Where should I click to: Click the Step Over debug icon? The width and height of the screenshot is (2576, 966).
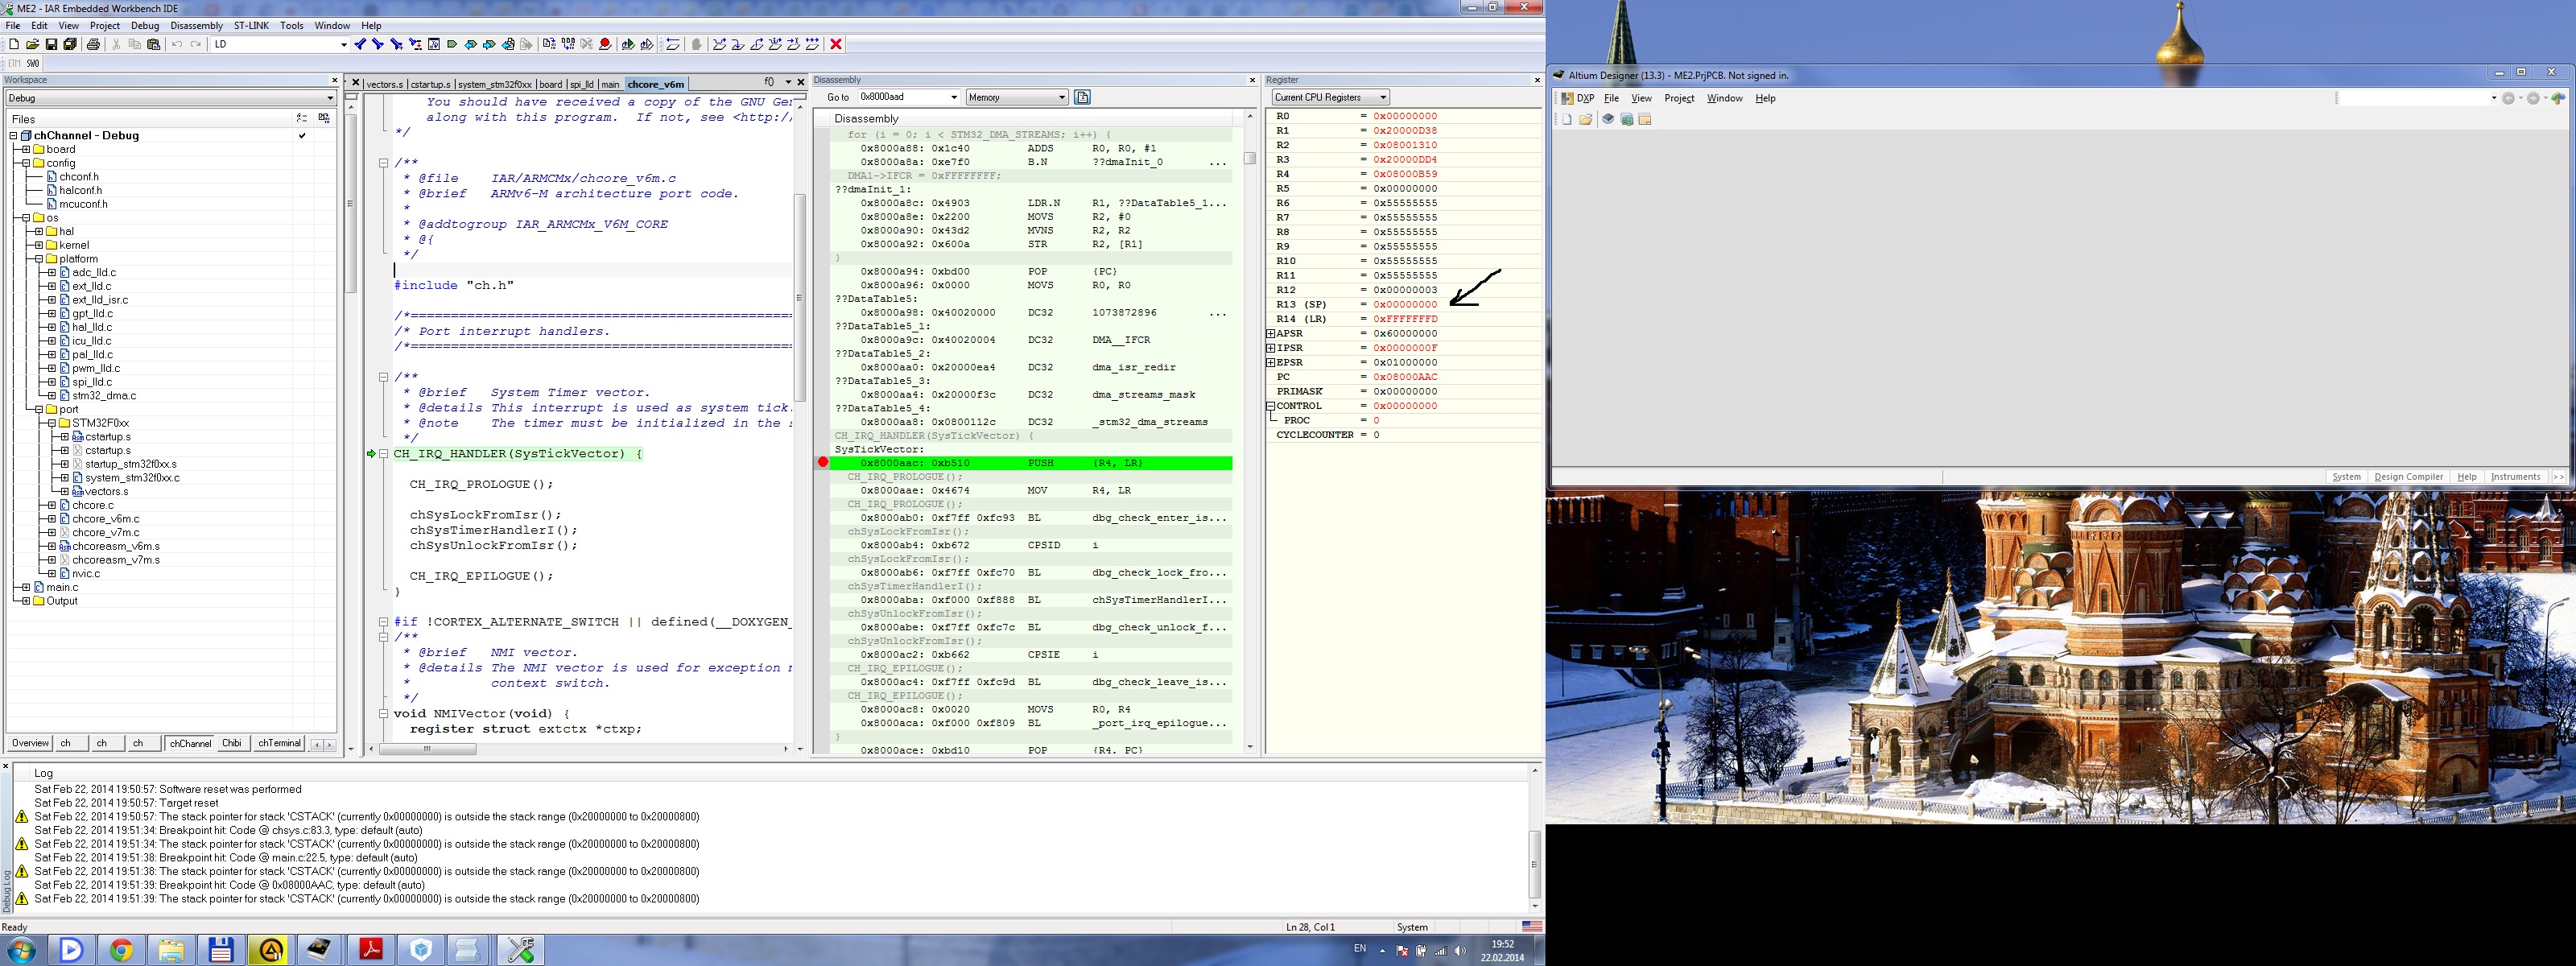(x=719, y=44)
